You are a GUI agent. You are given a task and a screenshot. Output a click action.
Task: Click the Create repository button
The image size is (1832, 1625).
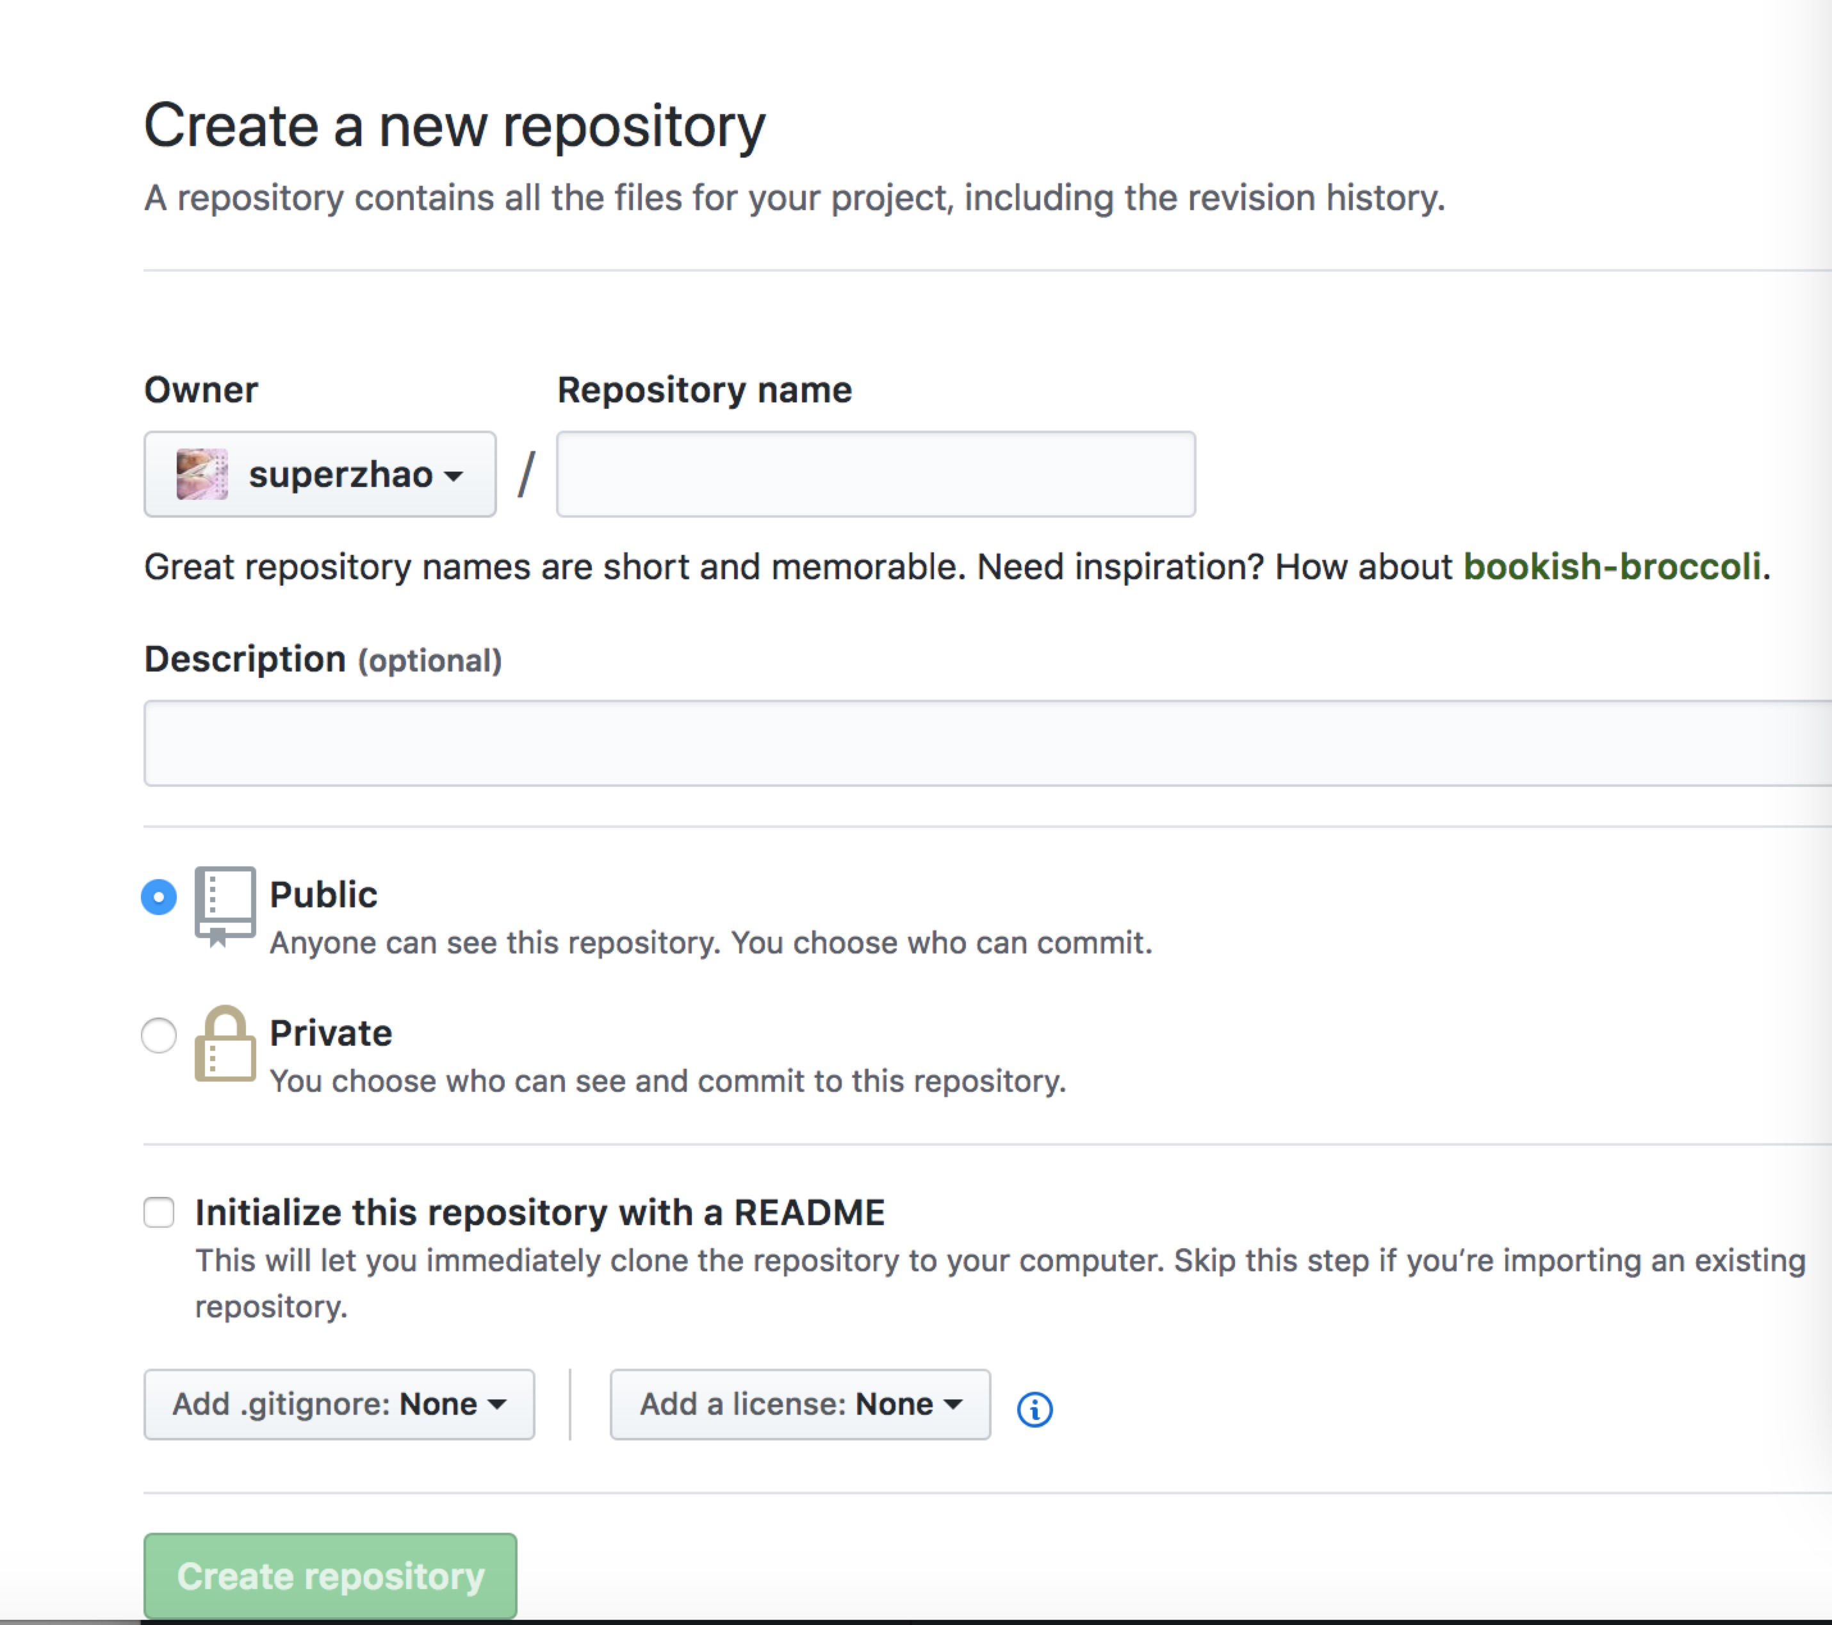tap(330, 1576)
